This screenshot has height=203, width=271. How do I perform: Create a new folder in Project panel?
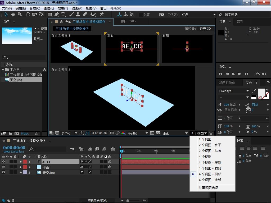[10, 133]
